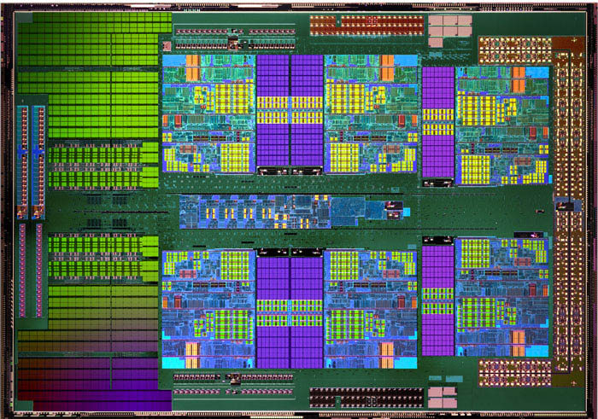Select the top-right CPU core block
Screen dimensions: 598x419
[501, 125]
